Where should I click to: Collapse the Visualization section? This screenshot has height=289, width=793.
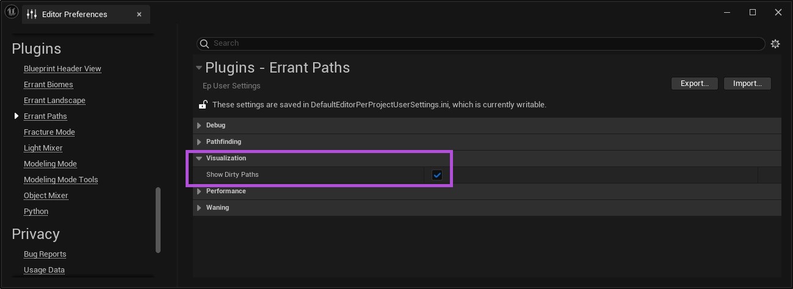(199, 159)
